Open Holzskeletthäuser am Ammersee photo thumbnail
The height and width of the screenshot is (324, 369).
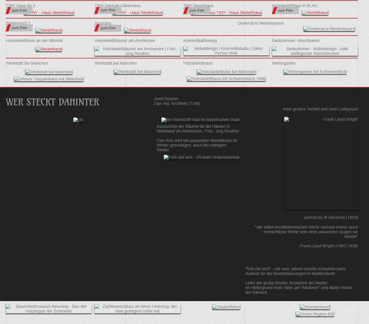click(x=137, y=51)
